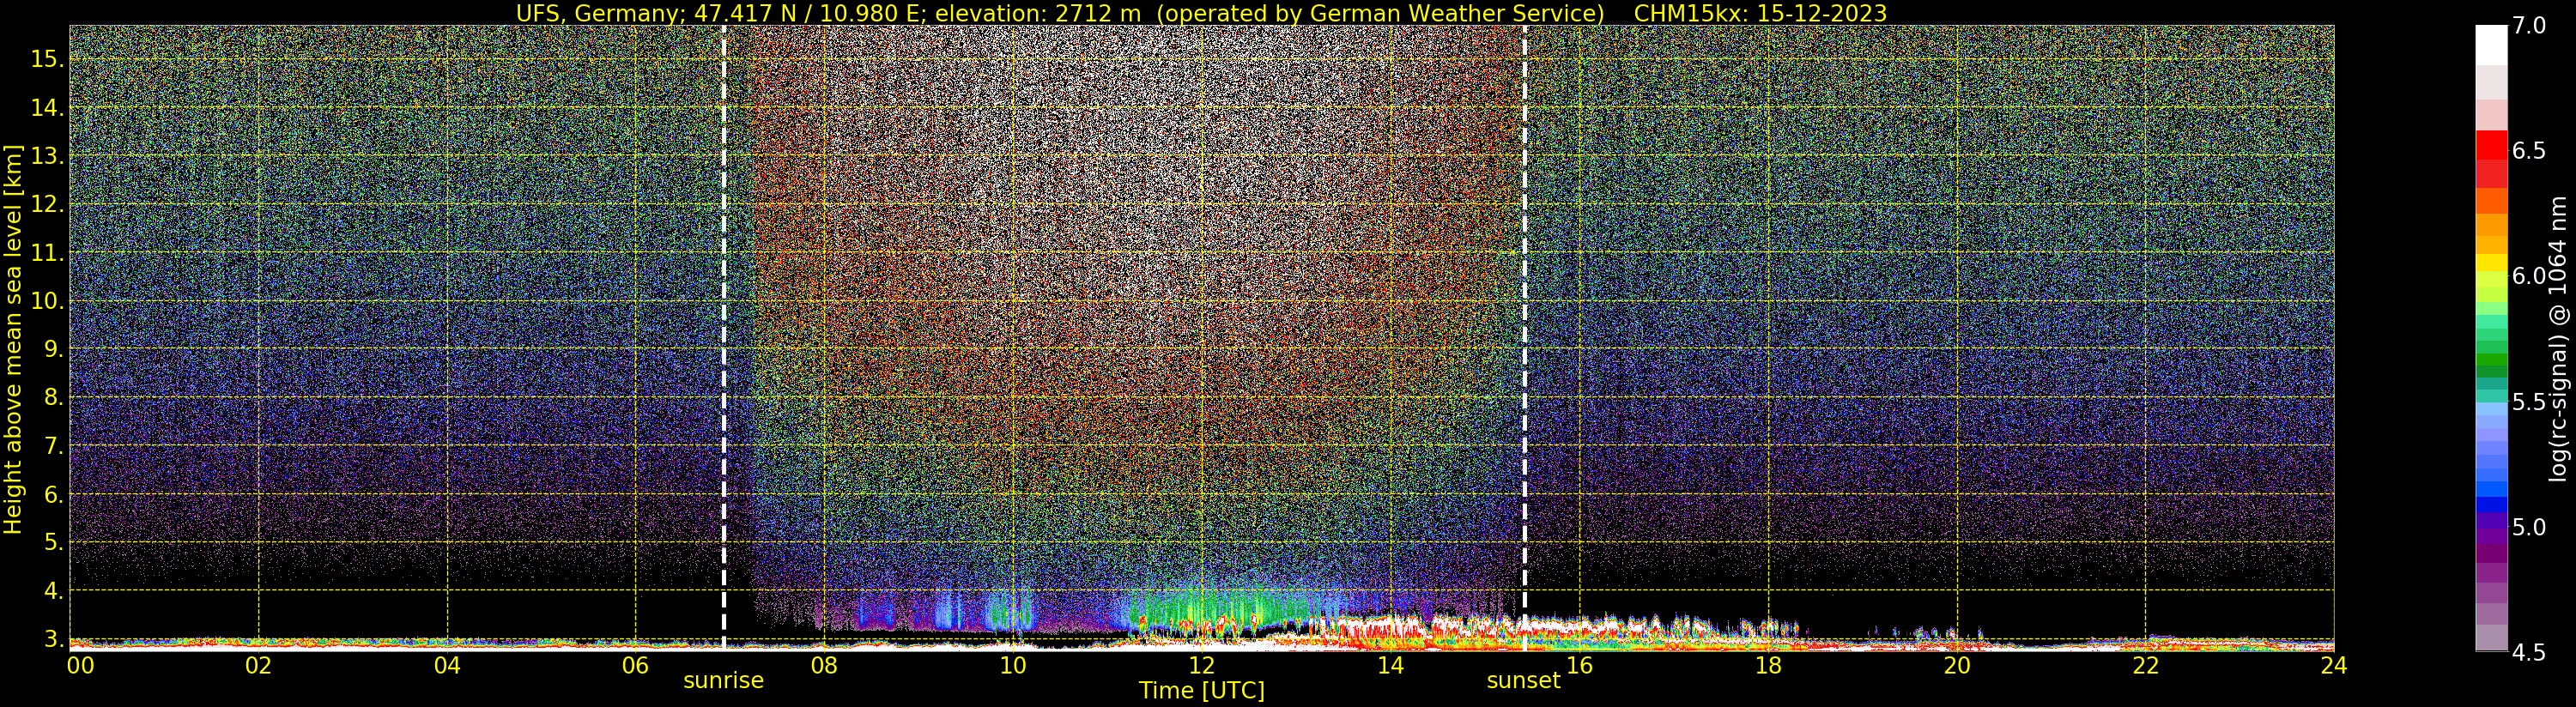Click the 'CHM15kx: 15-12-2023' title text
Image resolution: width=2576 pixels, height=707 pixels.
tap(1760, 13)
